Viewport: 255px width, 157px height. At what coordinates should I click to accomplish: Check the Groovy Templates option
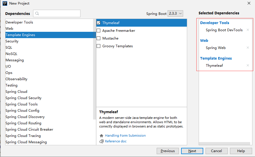[99, 46]
